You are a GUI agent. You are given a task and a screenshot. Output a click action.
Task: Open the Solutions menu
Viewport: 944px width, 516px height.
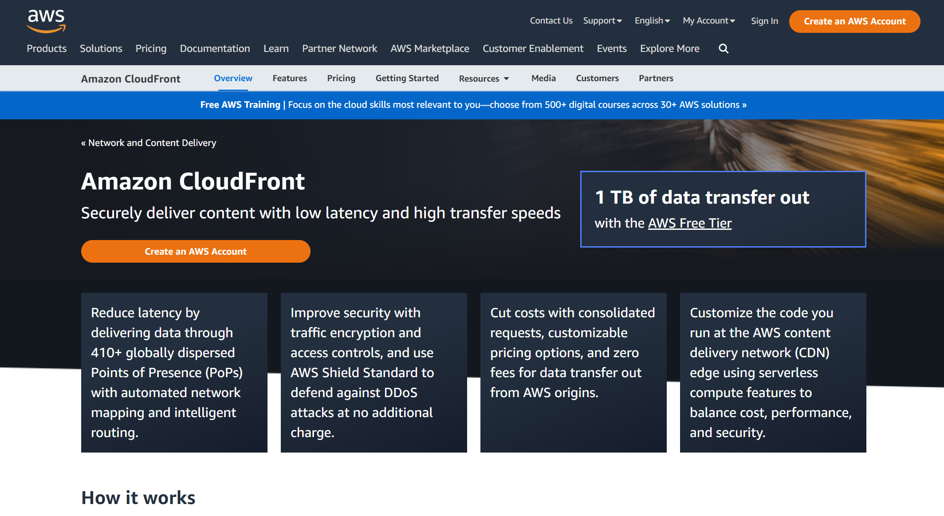coord(101,49)
